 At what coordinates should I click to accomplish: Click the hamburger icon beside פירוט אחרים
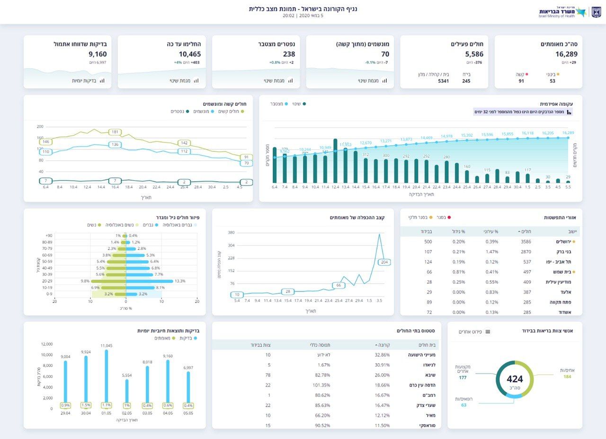pos(488,332)
